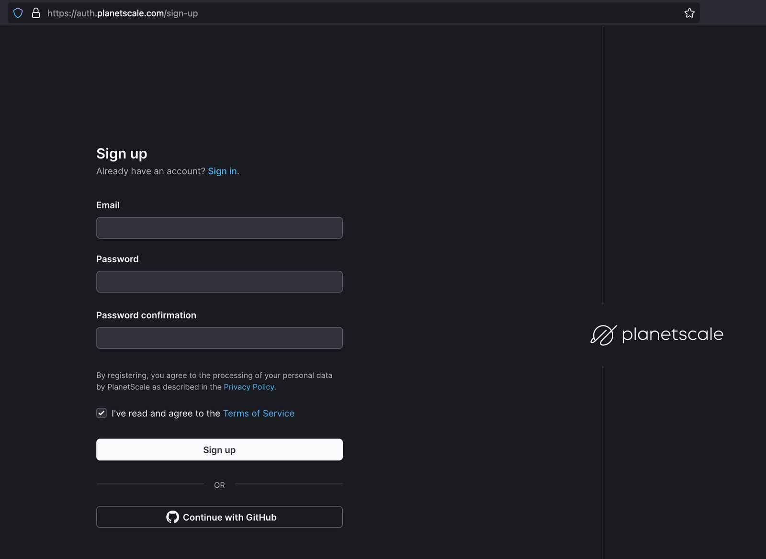The image size is (766, 559).
Task: Focus the Password input field
Action: [219, 282]
